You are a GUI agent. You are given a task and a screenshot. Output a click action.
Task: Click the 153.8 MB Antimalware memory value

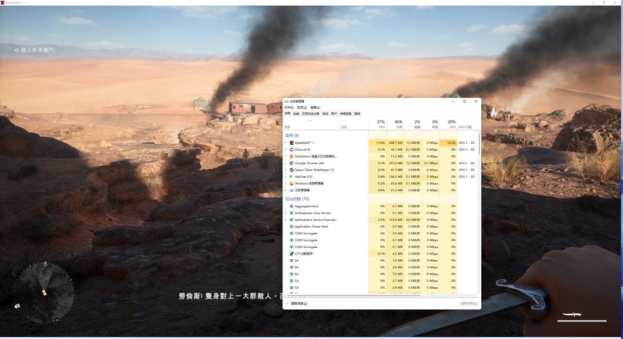tap(396, 220)
